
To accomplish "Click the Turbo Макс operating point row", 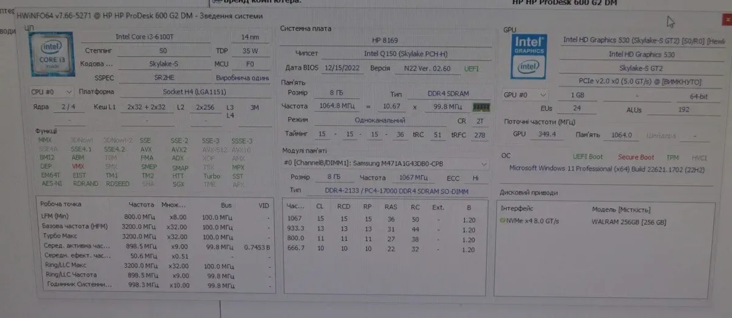I will [152, 237].
